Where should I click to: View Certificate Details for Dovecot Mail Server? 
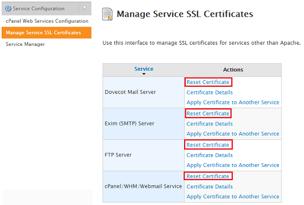[209, 92]
